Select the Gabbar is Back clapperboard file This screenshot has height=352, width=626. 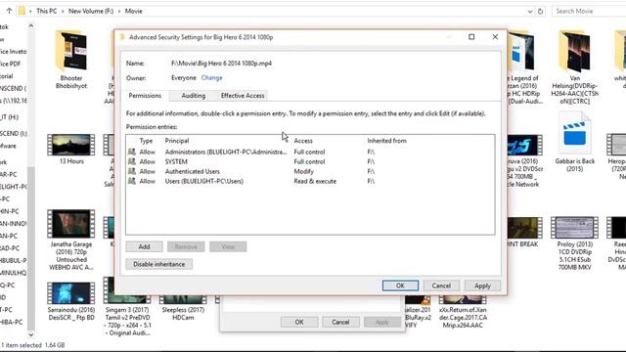coord(574,142)
